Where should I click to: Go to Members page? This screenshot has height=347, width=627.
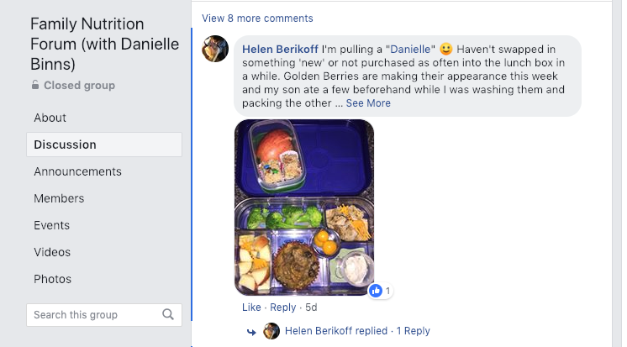click(x=60, y=198)
